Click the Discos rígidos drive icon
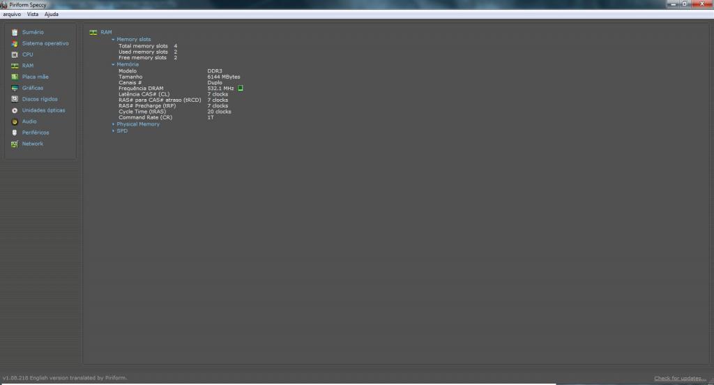The width and height of the screenshot is (714, 385). pos(15,99)
